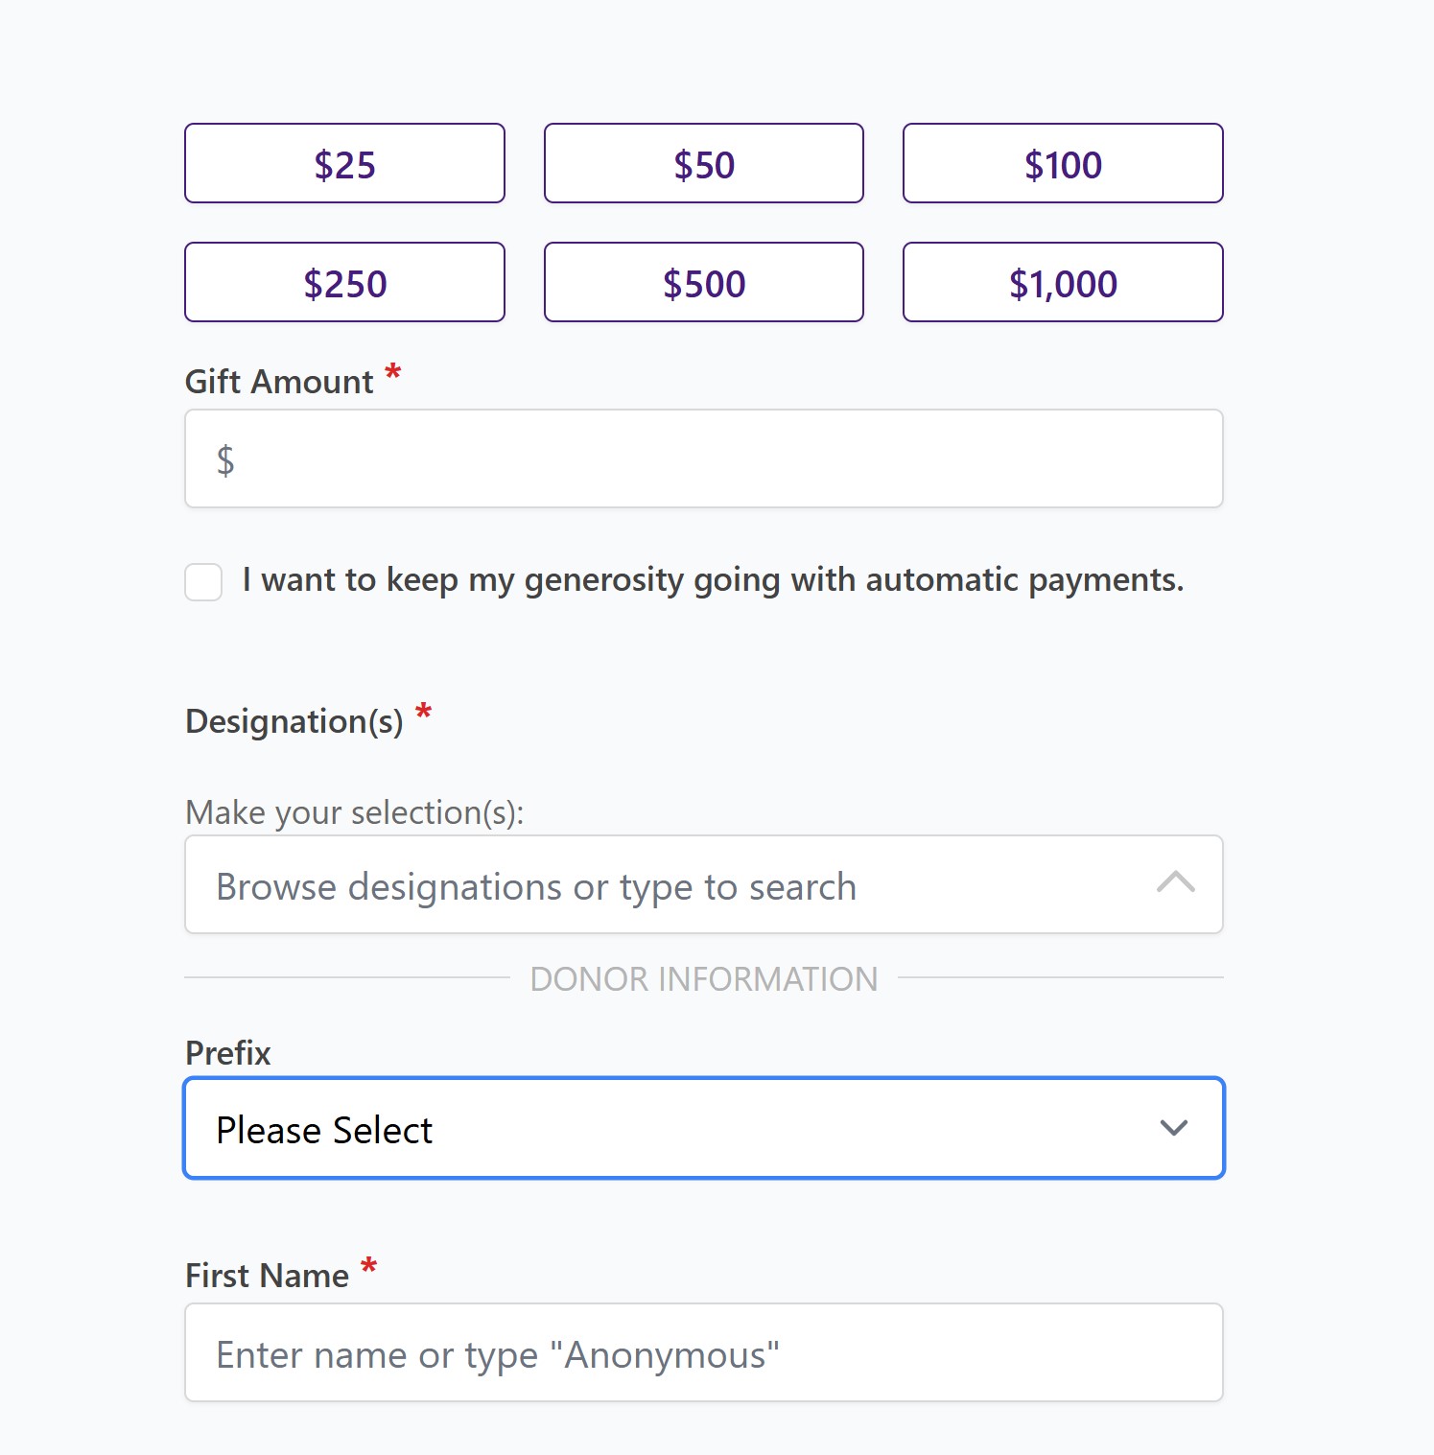Click the Gift Amount dollar input field
Viewport: 1434px width, 1455px height.
point(703,458)
